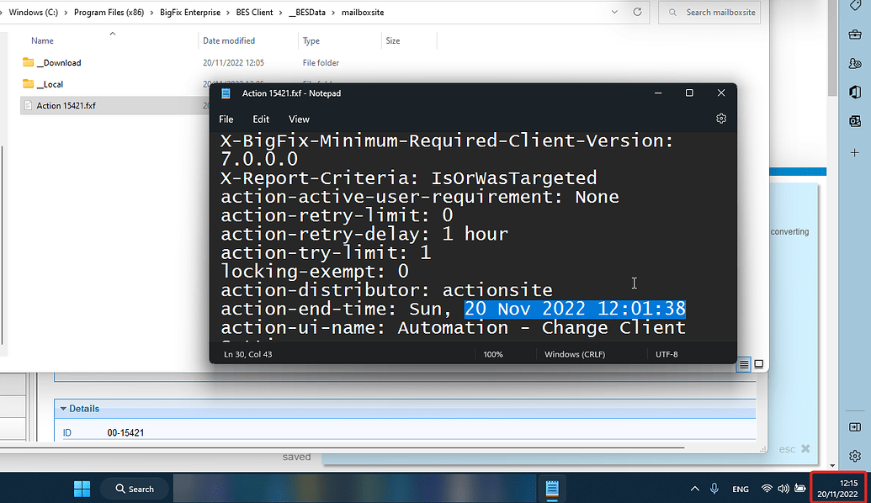The width and height of the screenshot is (871, 503).
Task: Close the overlay with the esc X icon
Action: 805,448
